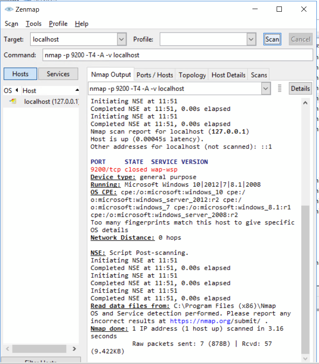This screenshot has height=364, width=319.
Task: Open the Target dropdown list
Action: coord(122,39)
